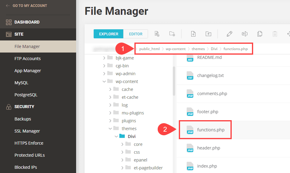Click the file upload toolbar icon
The height and width of the screenshot is (173, 290).
(193, 34)
